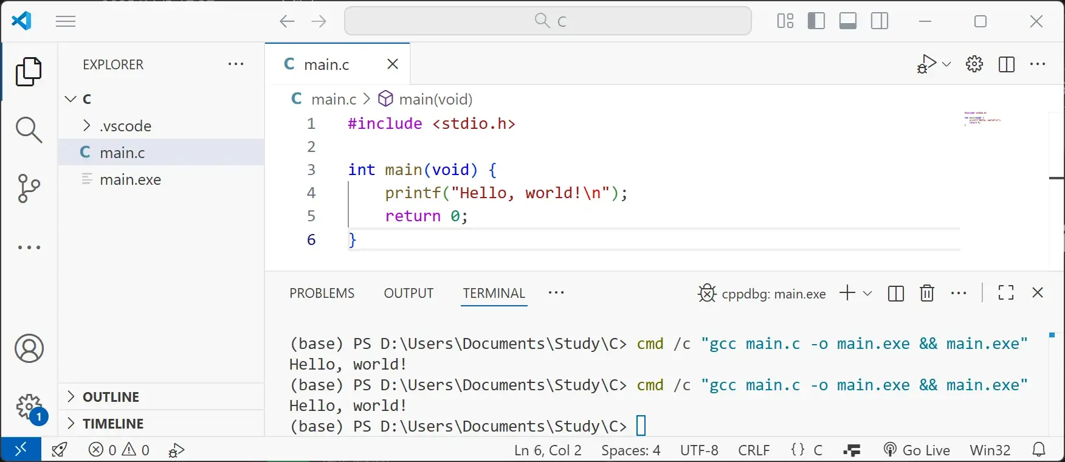Click the Go Live status bar button
Viewport: 1065px width, 462px height.
(x=917, y=450)
